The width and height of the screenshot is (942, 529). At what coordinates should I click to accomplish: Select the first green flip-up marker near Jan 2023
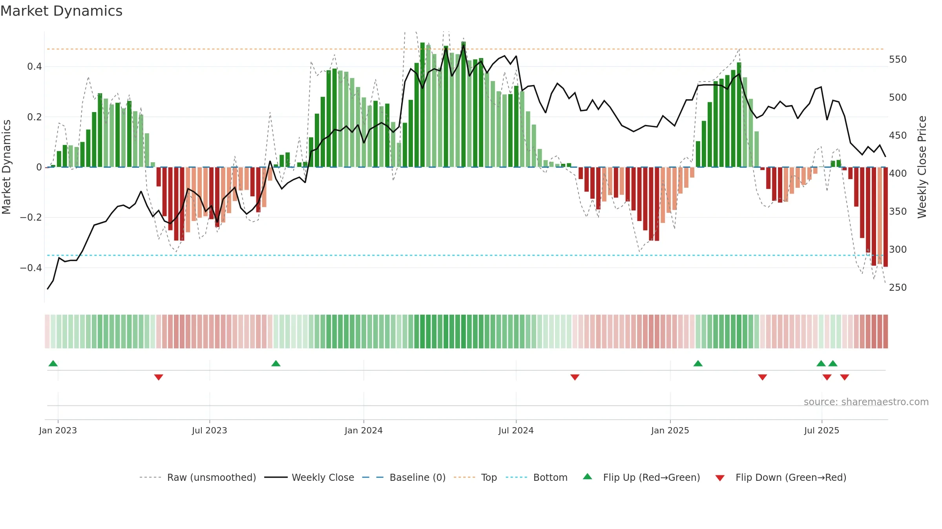[53, 363]
